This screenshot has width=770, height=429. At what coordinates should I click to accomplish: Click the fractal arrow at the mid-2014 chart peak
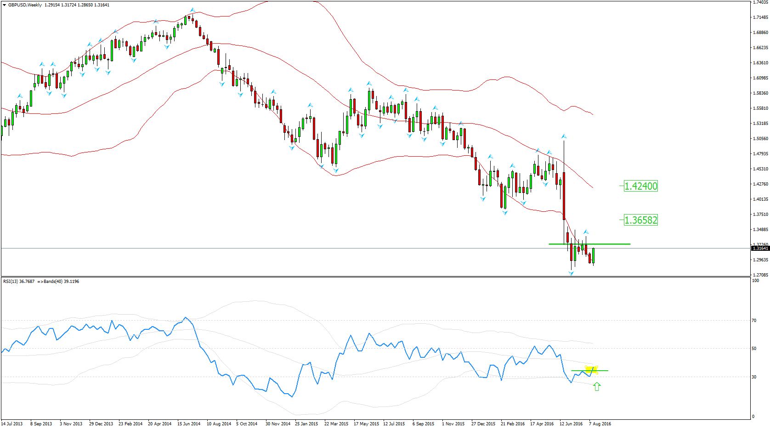point(192,10)
